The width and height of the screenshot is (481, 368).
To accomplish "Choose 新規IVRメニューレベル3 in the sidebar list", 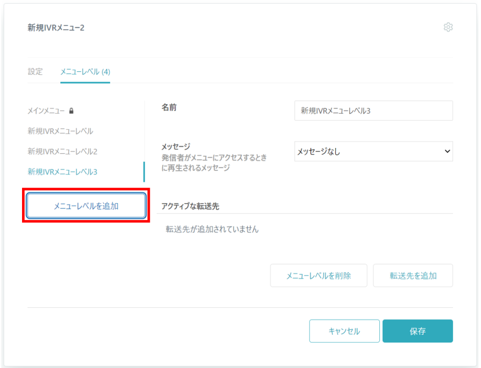I will (x=62, y=172).
